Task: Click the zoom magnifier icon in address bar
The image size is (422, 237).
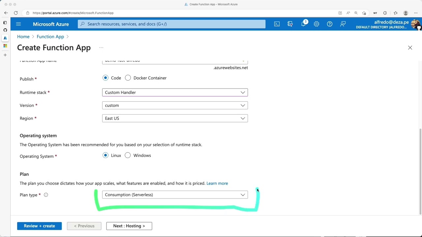Action: [x=356, y=13]
